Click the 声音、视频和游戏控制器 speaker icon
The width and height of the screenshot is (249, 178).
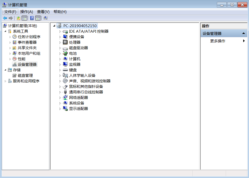65,81
